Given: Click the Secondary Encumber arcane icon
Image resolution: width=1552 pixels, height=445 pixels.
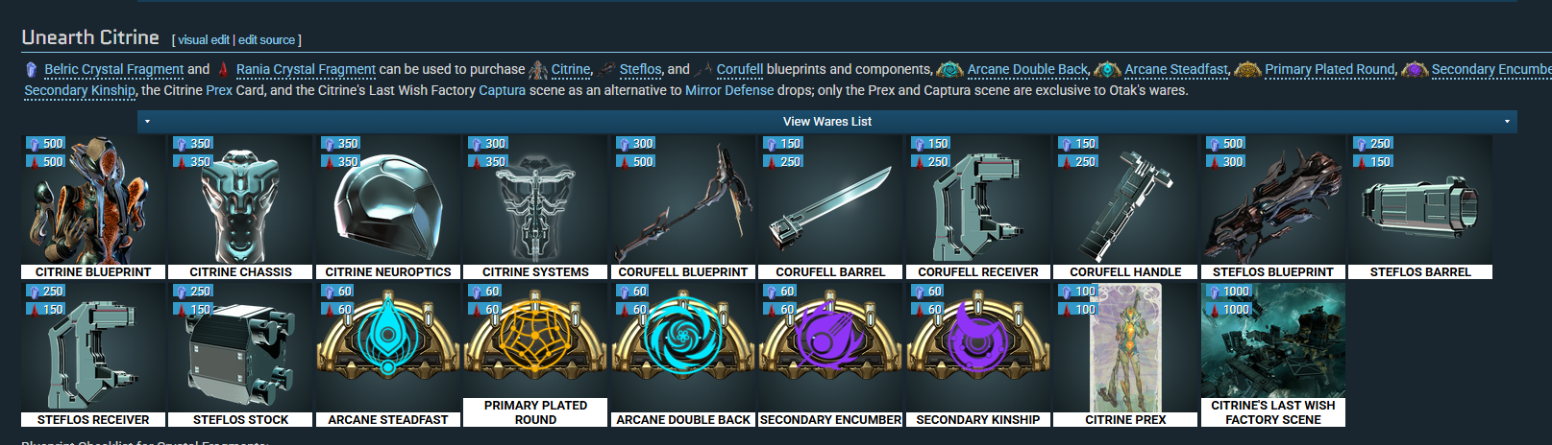Looking at the screenshot, I should [x=830, y=347].
